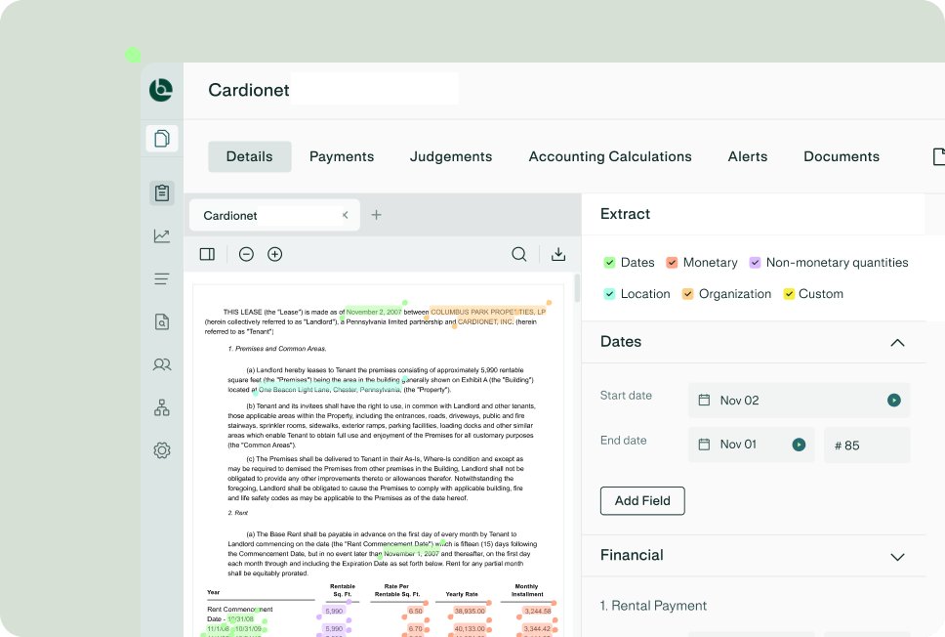This screenshot has height=637, width=945.
Task: Toggle the Monetary extraction checkbox
Action: click(672, 263)
